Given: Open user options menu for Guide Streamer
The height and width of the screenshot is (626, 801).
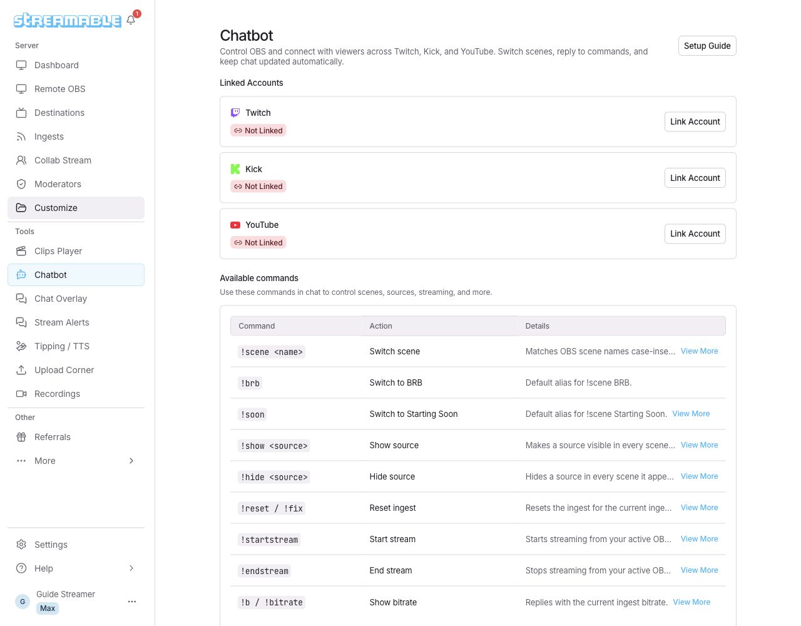Looking at the screenshot, I should click(x=132, y=602).
